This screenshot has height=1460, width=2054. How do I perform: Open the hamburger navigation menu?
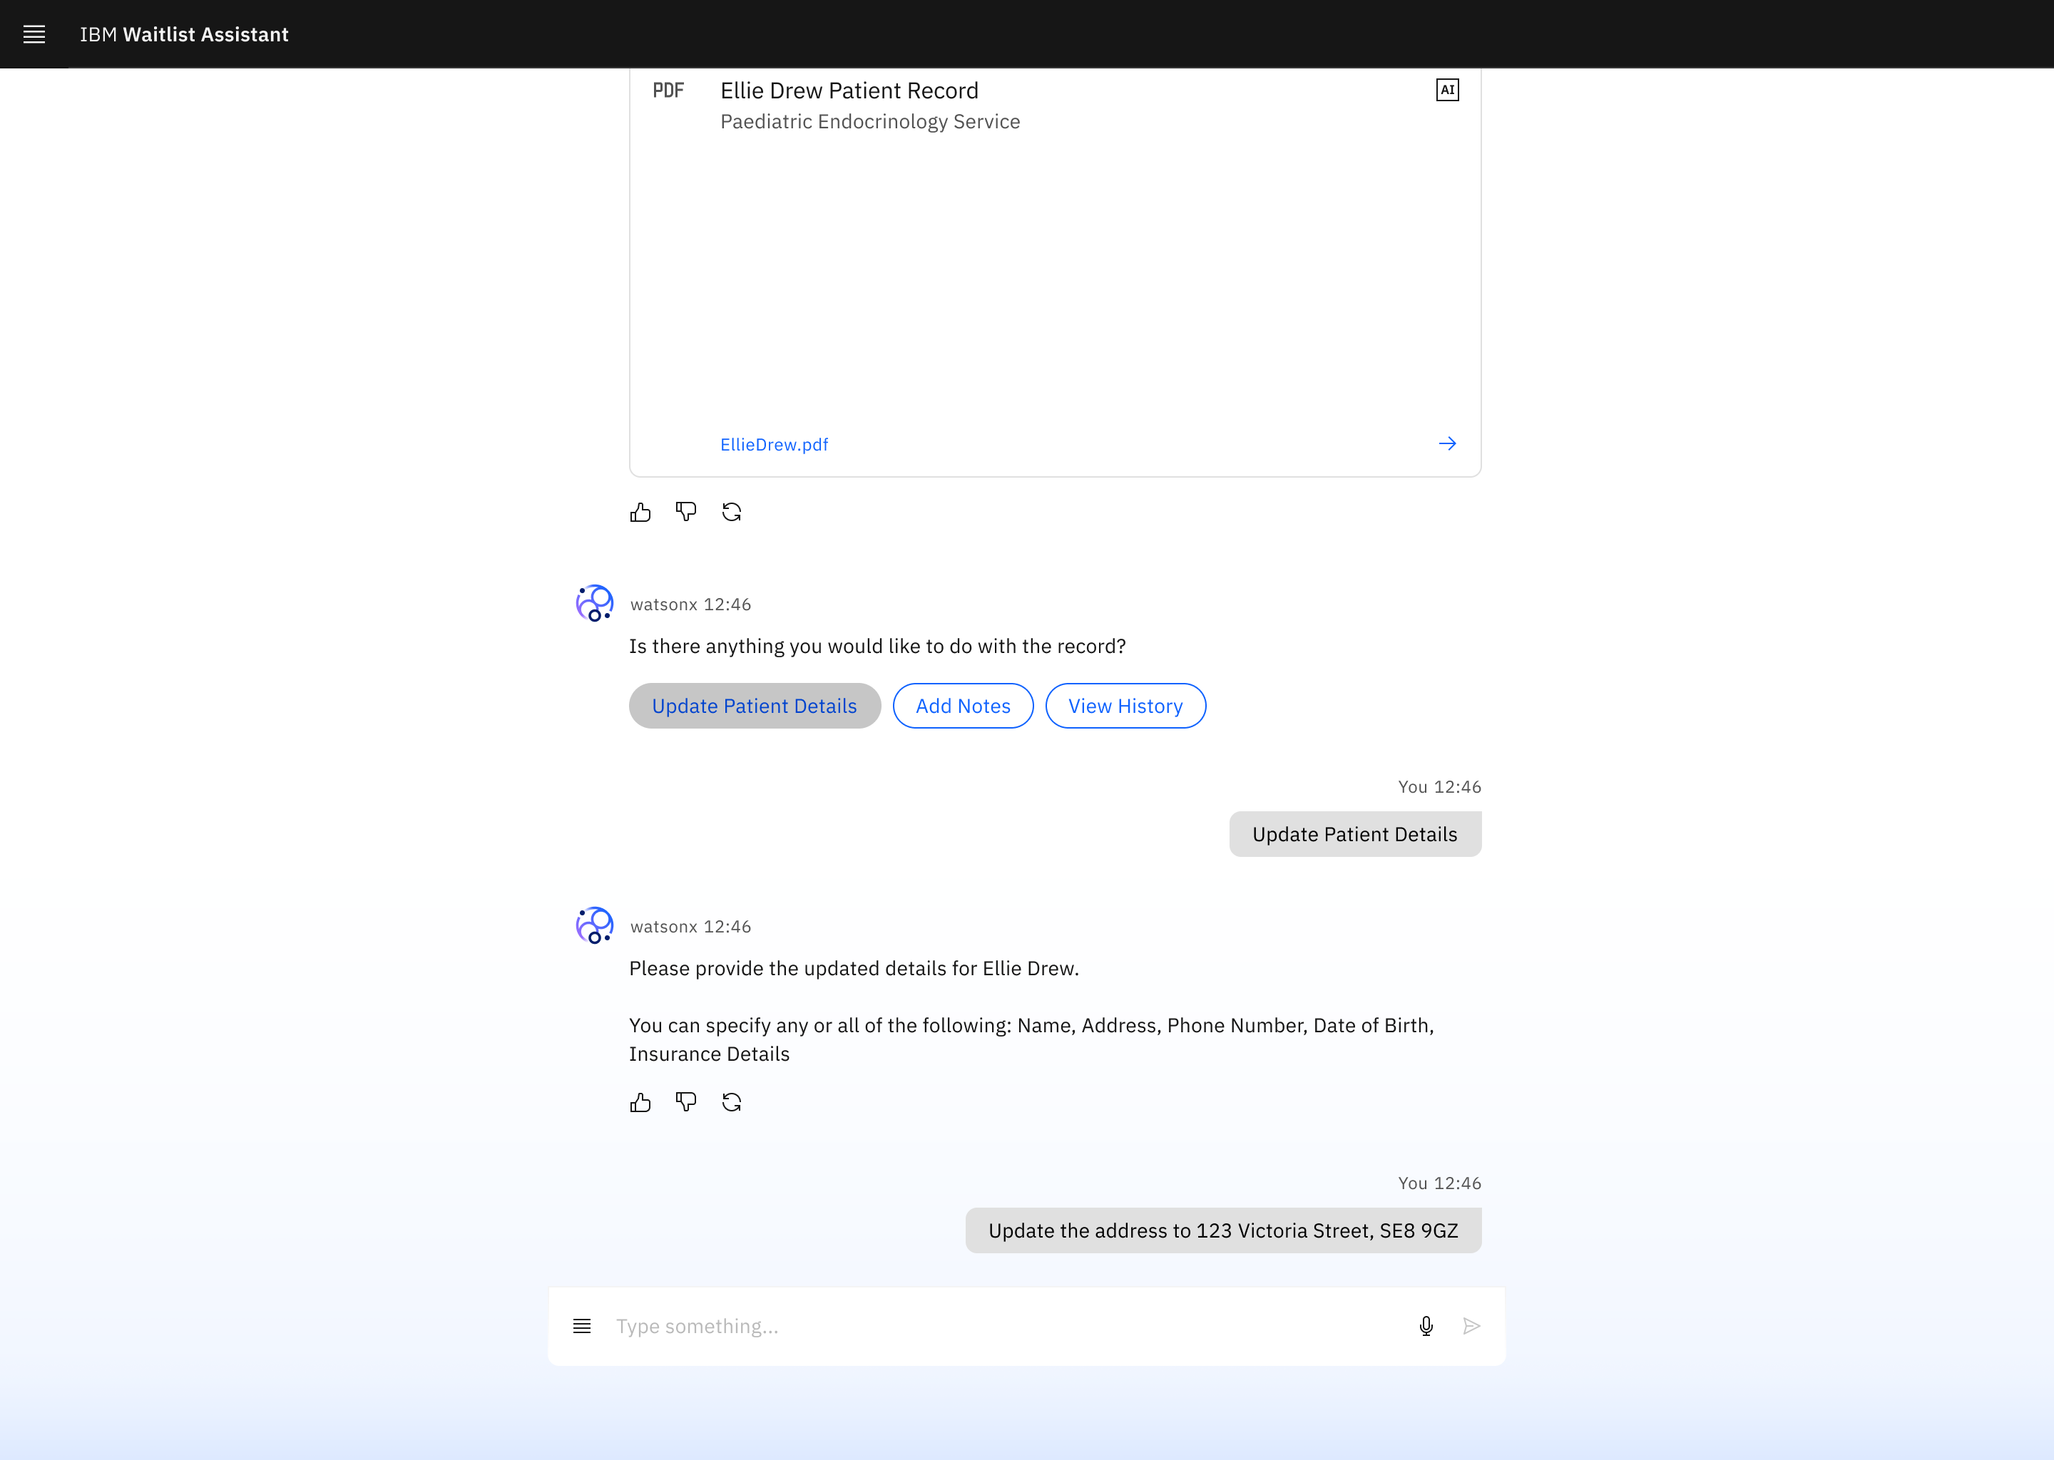click(x=34, y=34)
